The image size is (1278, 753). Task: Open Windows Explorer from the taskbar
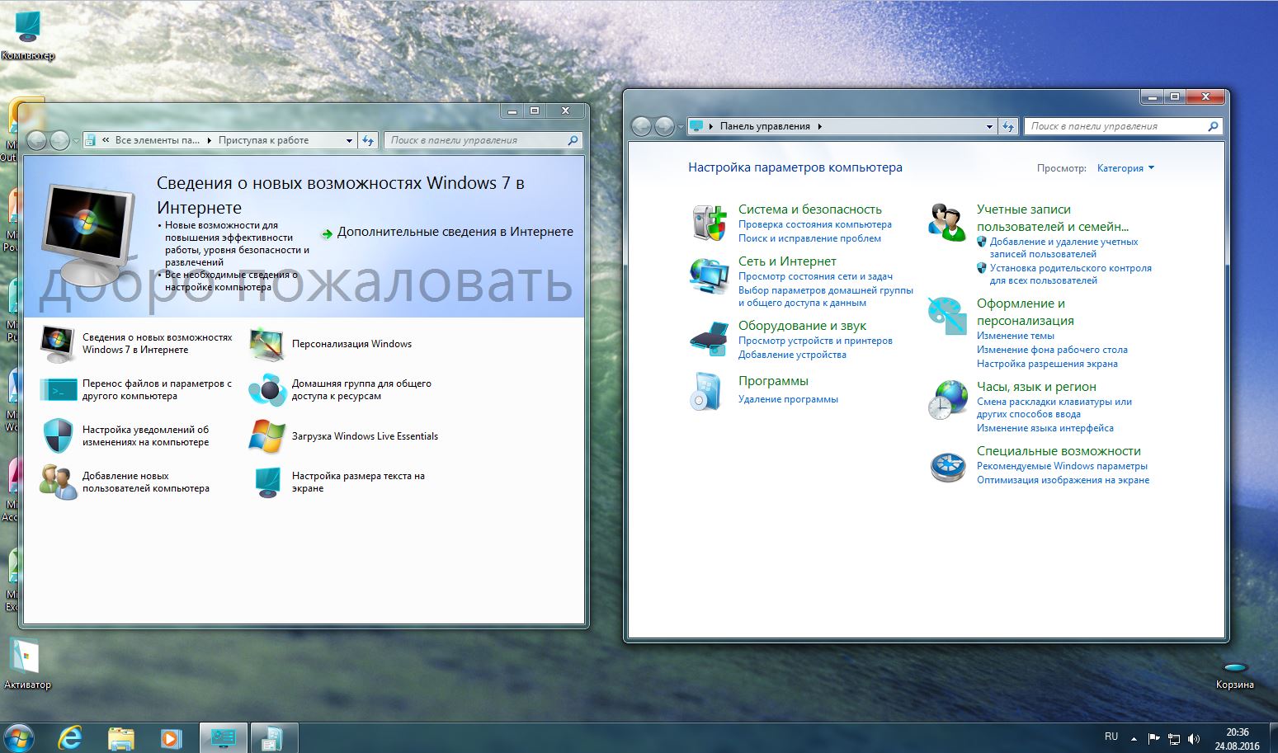pos(121,738)
